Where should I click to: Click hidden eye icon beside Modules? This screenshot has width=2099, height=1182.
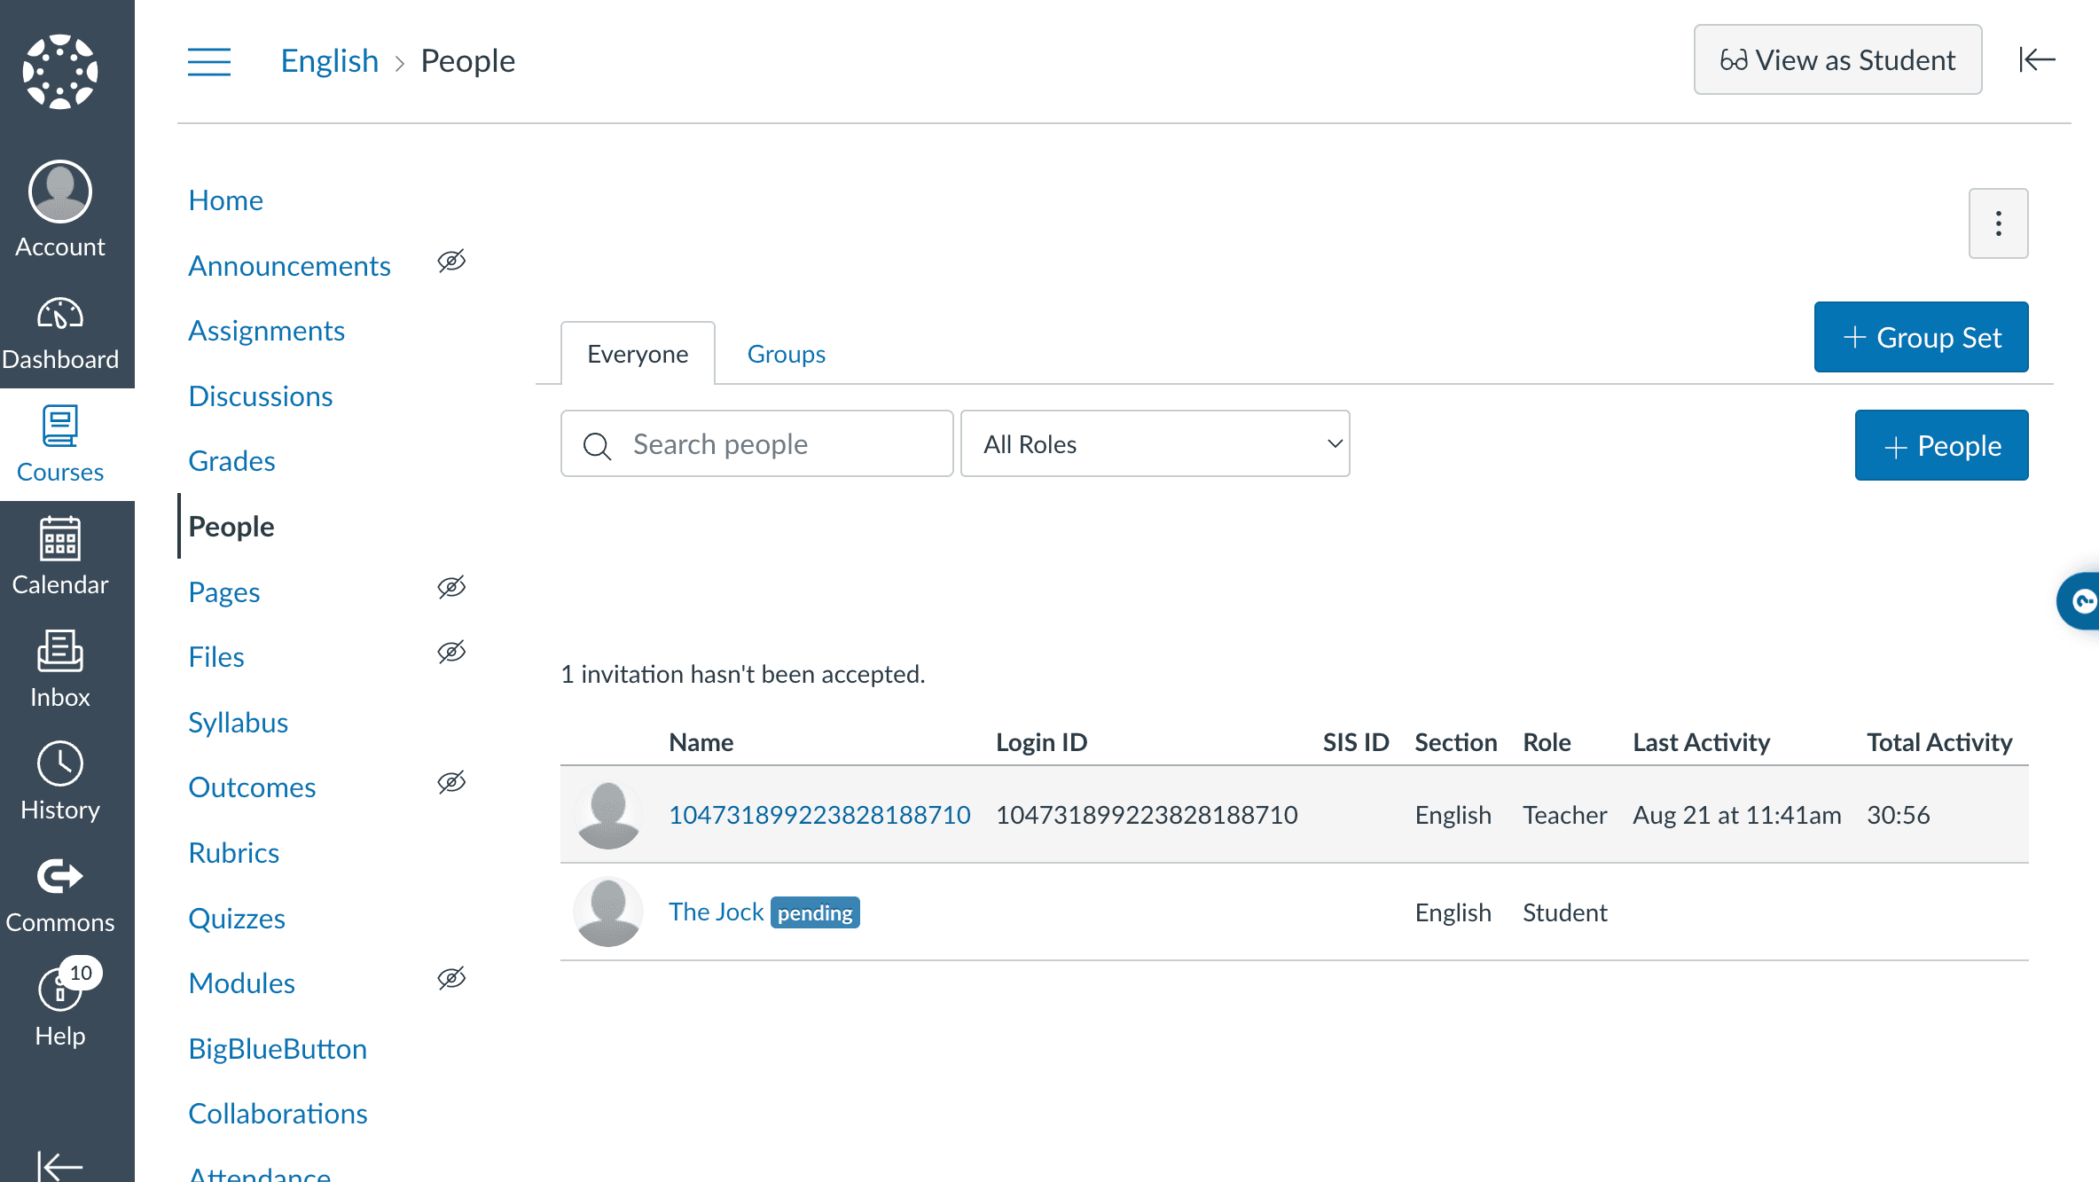451,978
